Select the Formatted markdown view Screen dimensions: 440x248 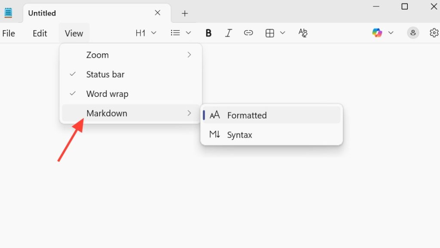247,115
